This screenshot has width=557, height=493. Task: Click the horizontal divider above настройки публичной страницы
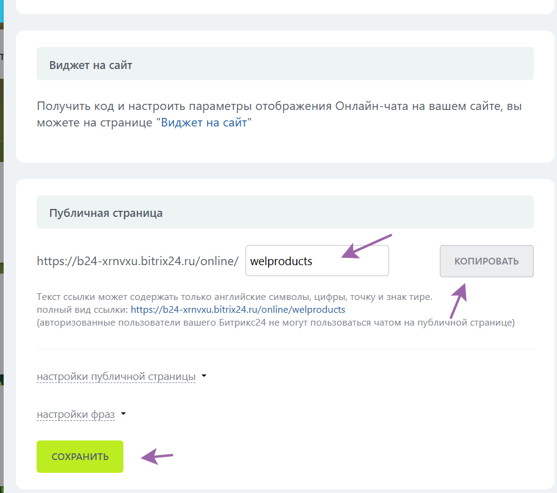(285, 349)
